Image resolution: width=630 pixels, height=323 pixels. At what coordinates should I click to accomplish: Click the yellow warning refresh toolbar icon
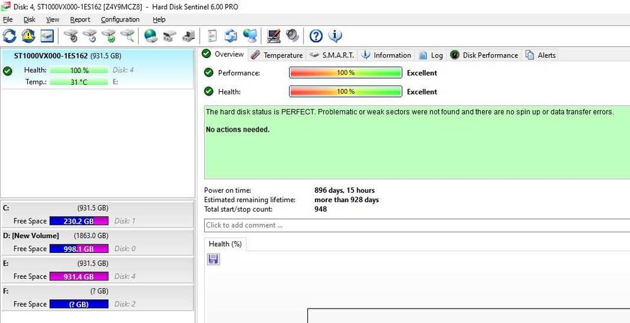28,36
